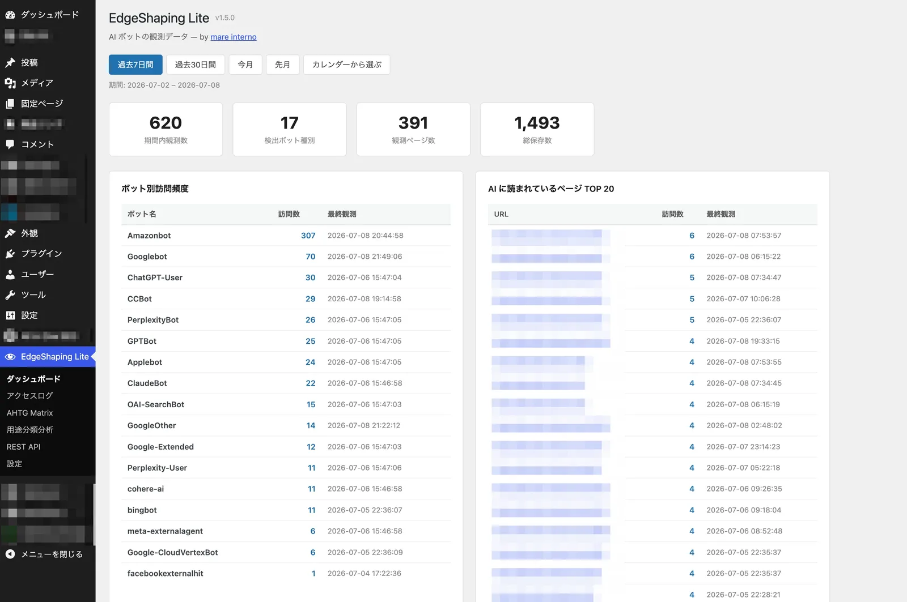Click the Perplexity-User row name
907x602 pixels.
click(x=157, y=468)
